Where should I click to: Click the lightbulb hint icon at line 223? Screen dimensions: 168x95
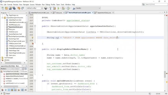pyautogui.click(x=33, y=37)
